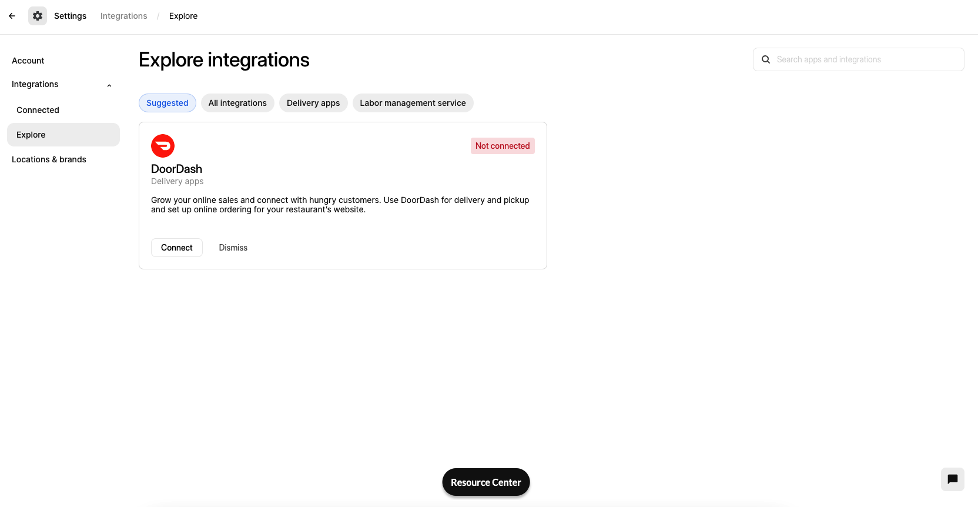Viewport: 978px width, 507px height.
Task: Switch to All integrations tab
Action: pos(237,103)
